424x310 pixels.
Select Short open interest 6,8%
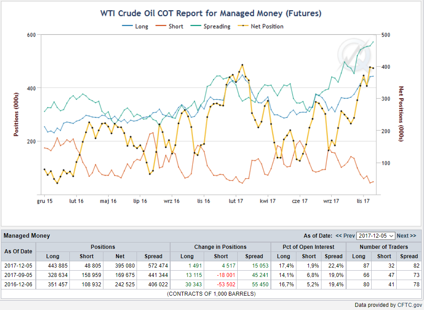pyautogui.click(x=313, y=275)
